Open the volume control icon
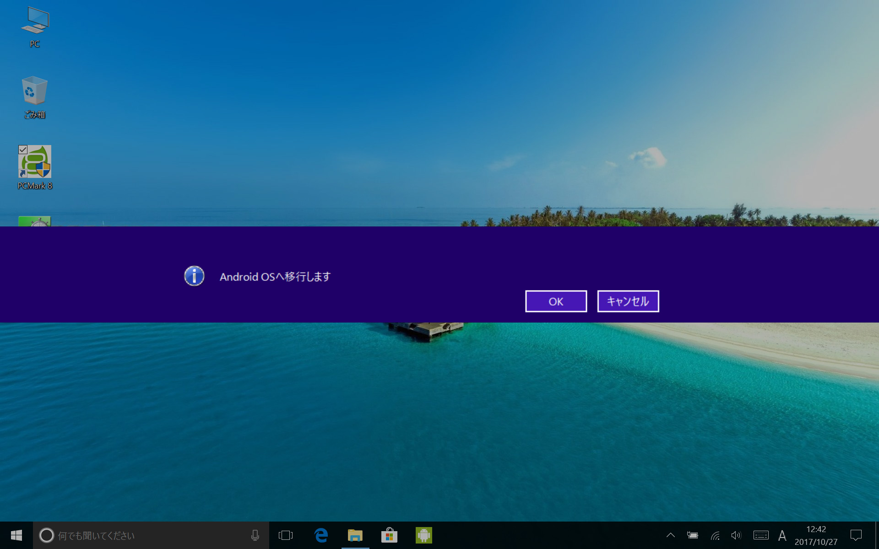Viewport: 879px width, 549px height. [x=736, y=535]
